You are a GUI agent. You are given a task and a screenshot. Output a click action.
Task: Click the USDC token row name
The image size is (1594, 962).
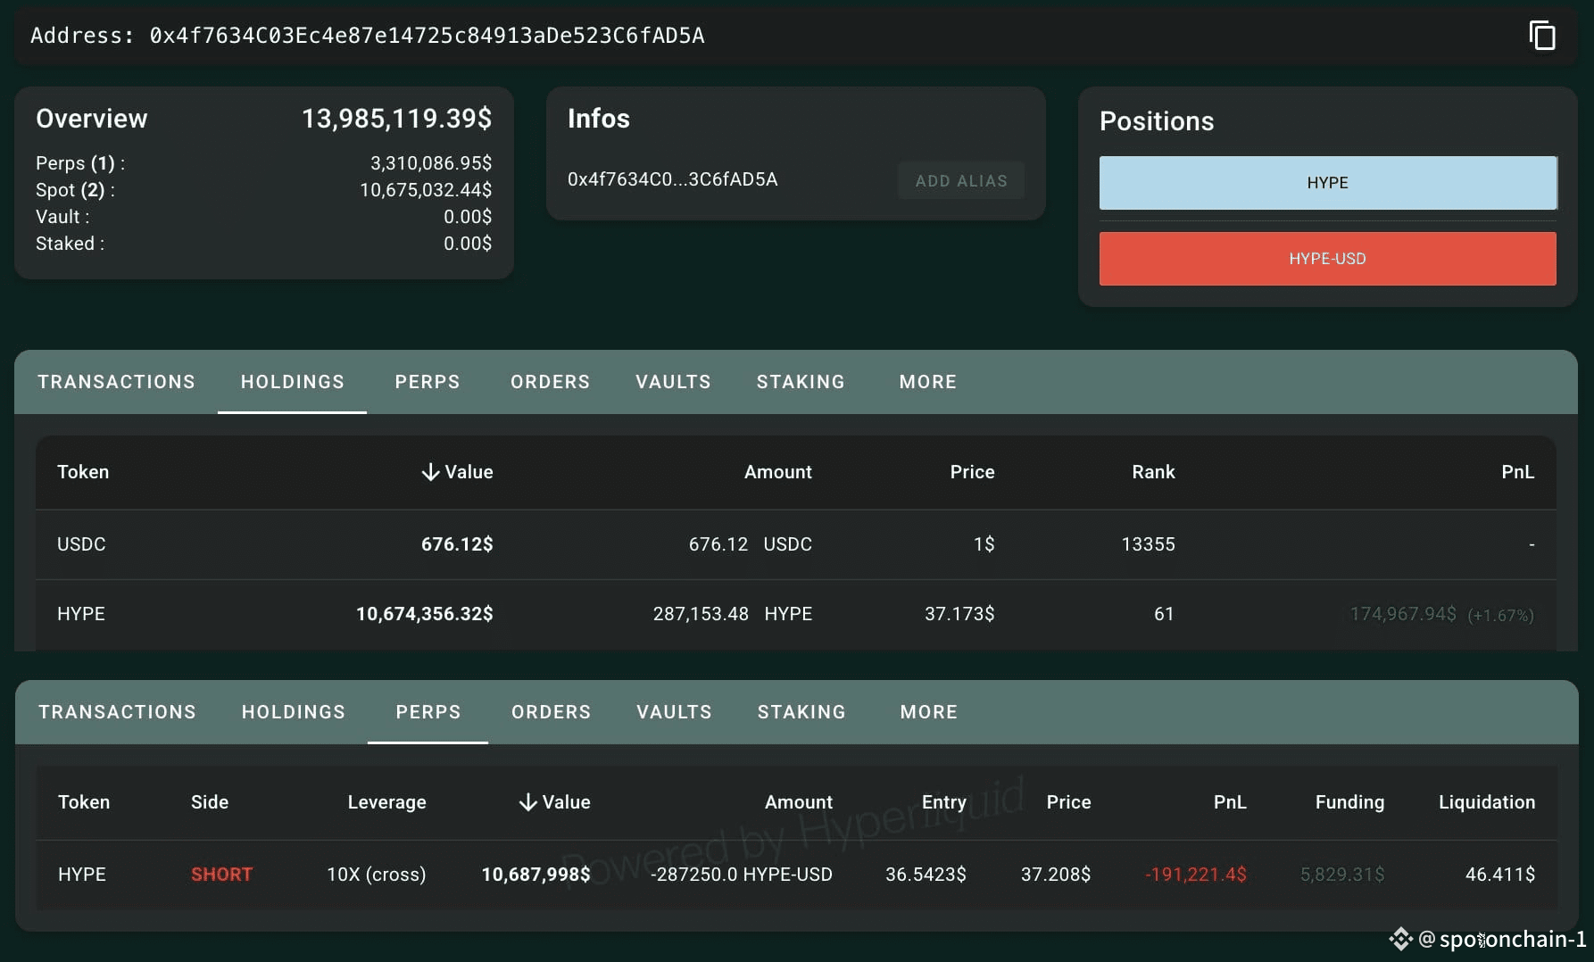(x=81, y=544)
